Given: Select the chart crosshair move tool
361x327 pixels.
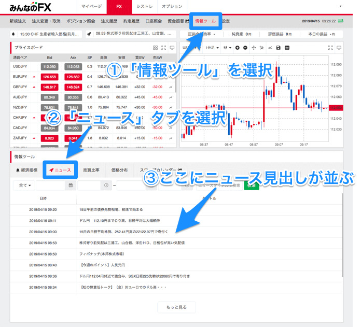Looking at the screenshot, I should pyautogui.click(x=254, y=48).
